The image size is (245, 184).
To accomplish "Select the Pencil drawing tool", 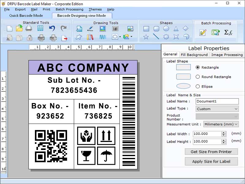I will click(90, 29).
